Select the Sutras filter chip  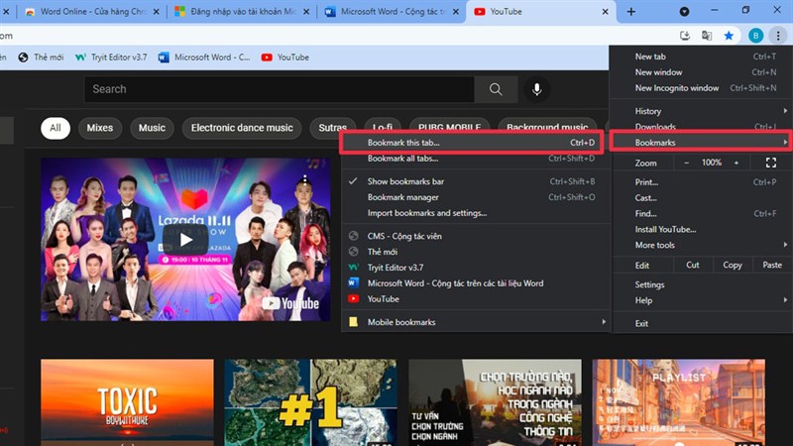coord(332,127)
